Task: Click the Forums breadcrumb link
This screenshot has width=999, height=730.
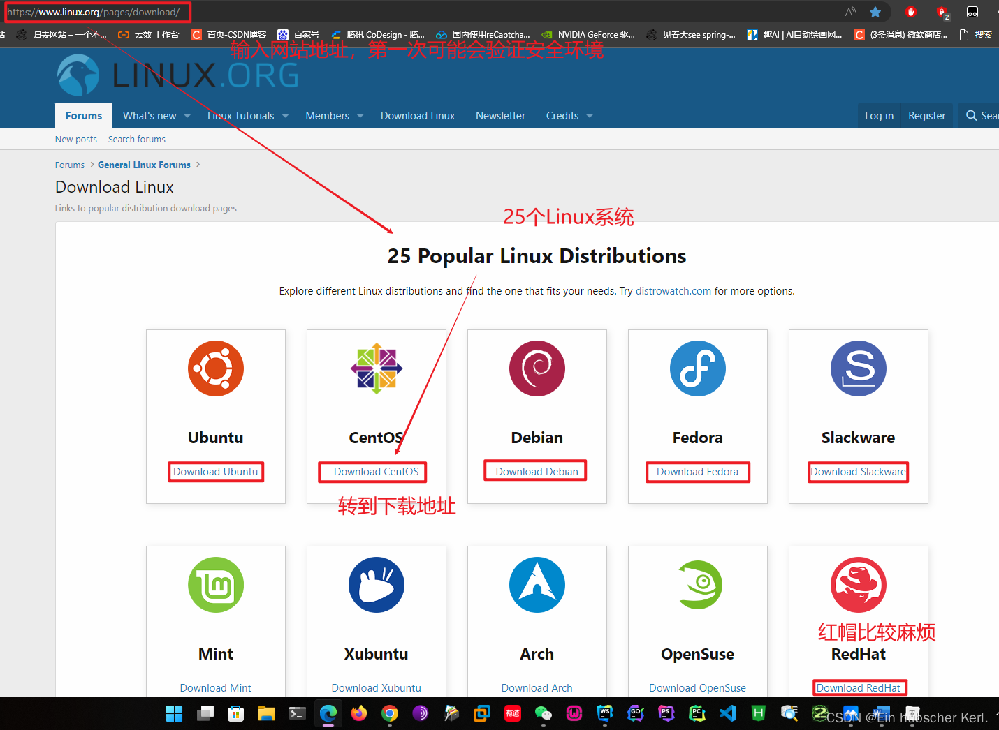Action: [70, 165]
